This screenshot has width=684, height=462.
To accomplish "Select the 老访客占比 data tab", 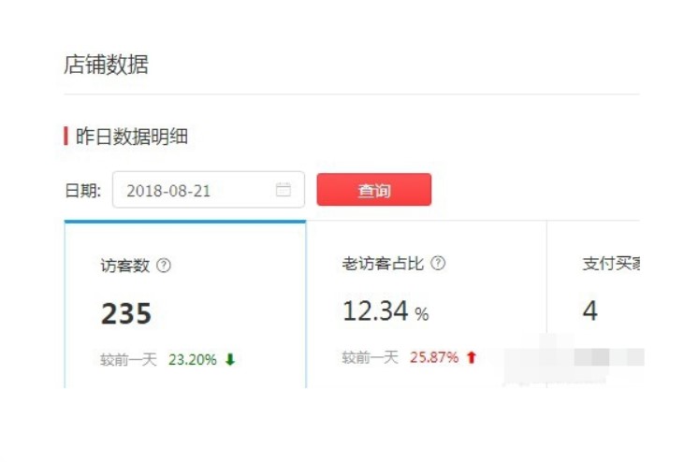I will [426, 304].
